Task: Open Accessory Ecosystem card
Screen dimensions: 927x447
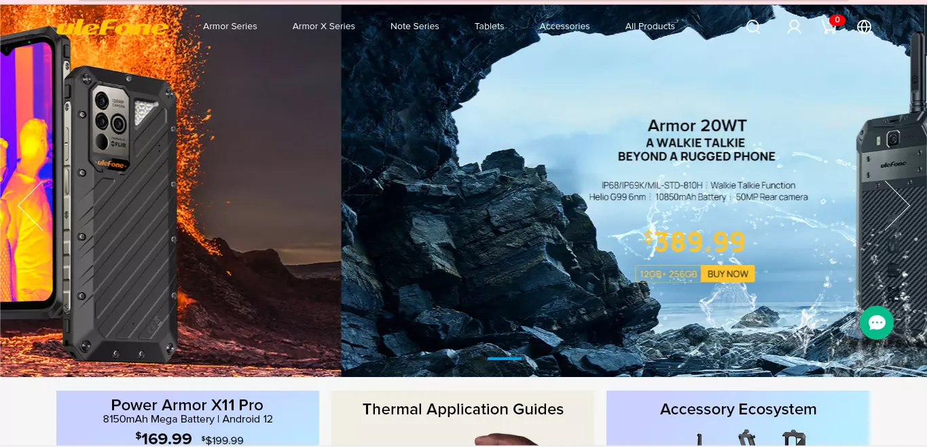Action: click(x=738, y=418)
